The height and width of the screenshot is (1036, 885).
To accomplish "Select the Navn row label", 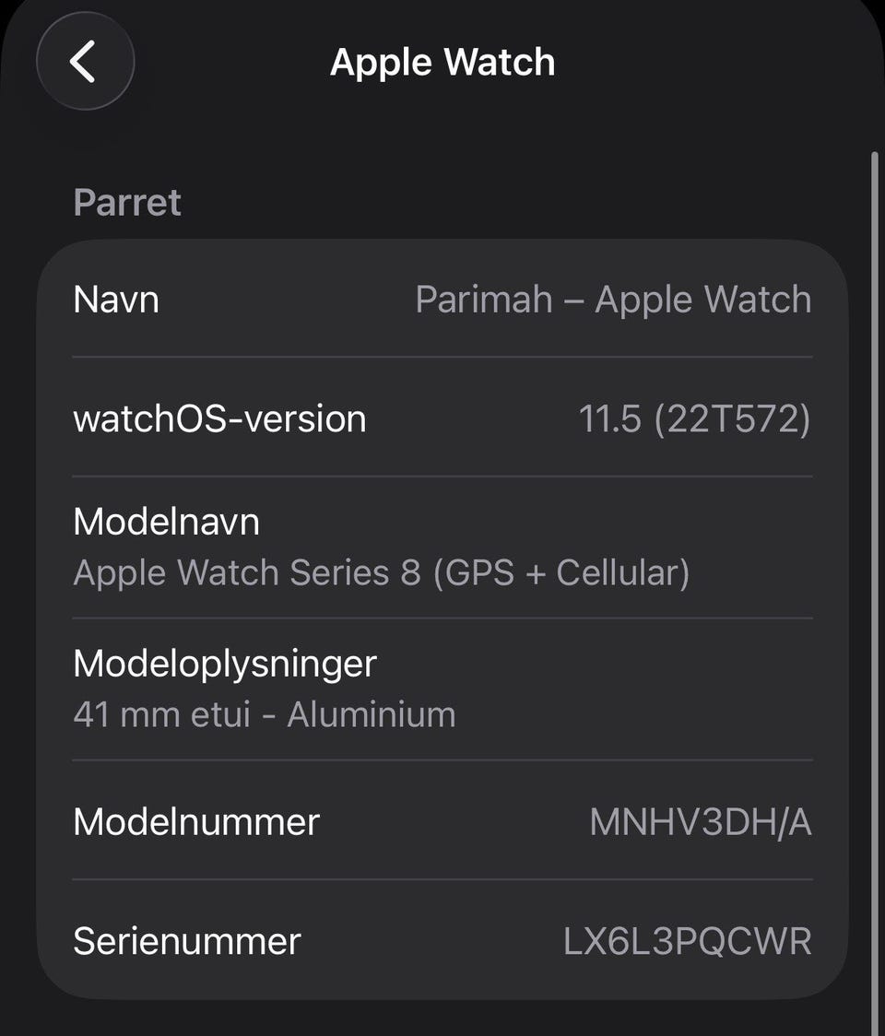I will tap(116, 300).
